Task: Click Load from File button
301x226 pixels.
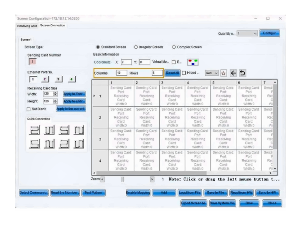Action: (x=190, y=193)
